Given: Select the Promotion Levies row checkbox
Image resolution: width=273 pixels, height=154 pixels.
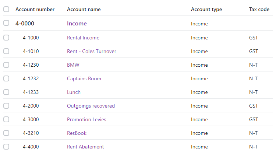Looking at the screenshot, I should pos(6,119).
